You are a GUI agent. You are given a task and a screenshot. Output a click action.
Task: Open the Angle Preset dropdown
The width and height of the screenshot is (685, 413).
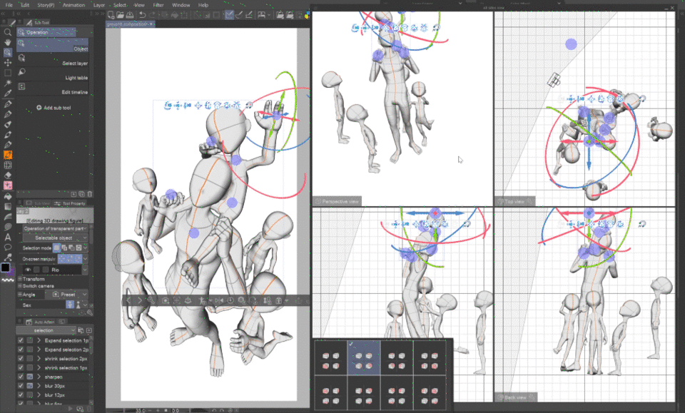(x=67, y=295)
